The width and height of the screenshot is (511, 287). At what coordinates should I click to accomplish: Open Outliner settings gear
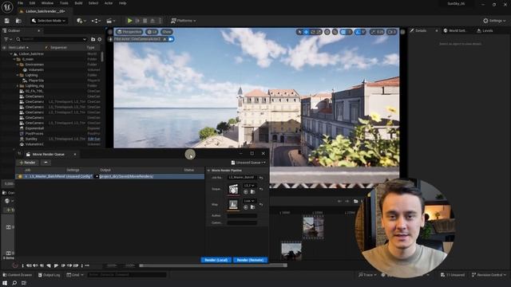[x=100, y=39]
